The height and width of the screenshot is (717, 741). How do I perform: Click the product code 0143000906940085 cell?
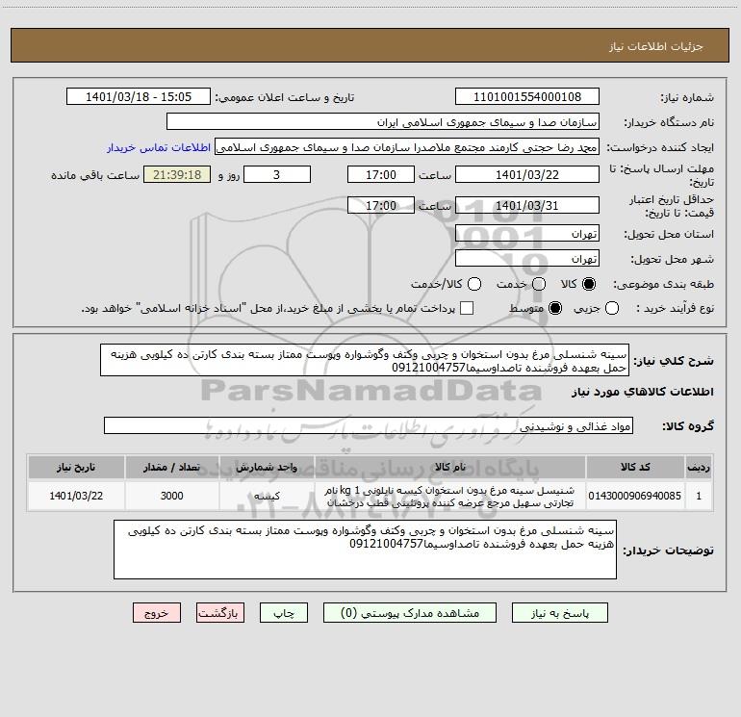tap(635, 496)
